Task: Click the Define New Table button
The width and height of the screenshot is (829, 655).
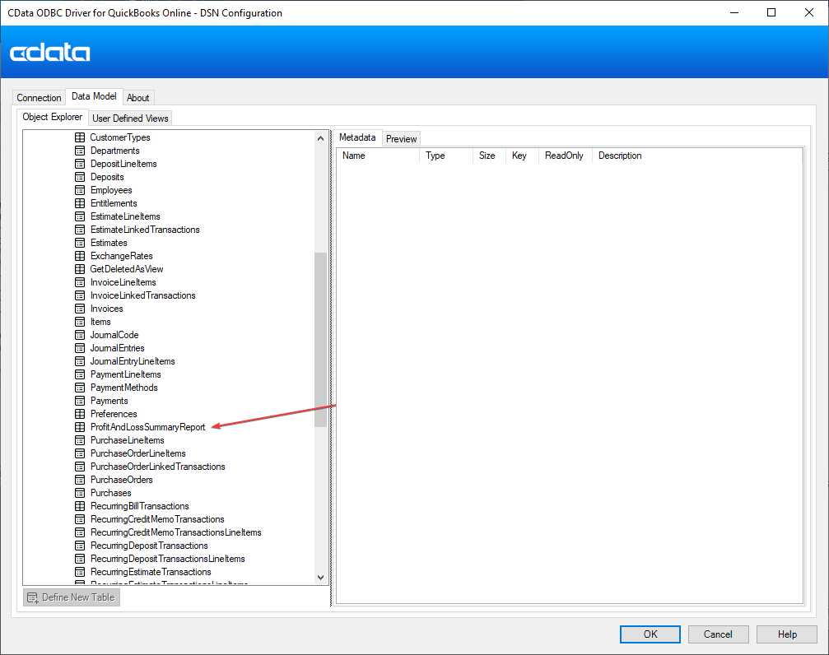Action: [x=72, y=597]
